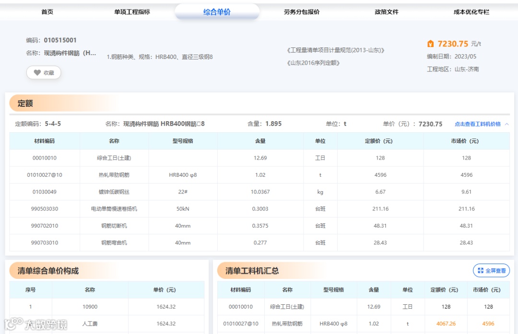Open the 首页 tab

coord(47,12)
